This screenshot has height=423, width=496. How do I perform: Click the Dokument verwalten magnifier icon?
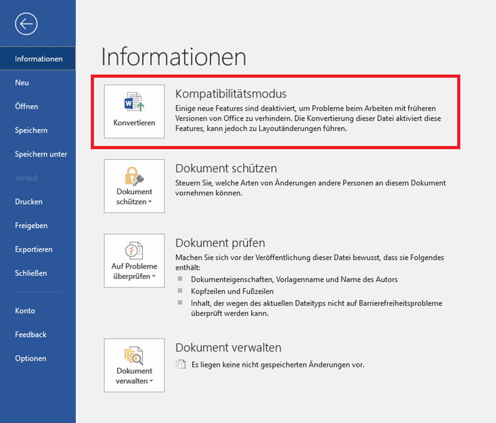(134, 355)
